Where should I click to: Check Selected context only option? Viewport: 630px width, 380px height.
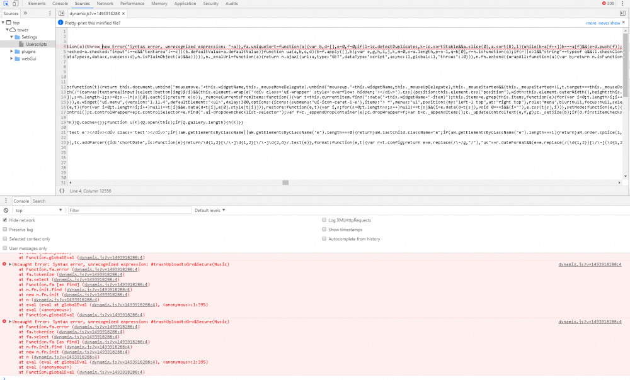[5, 238]
